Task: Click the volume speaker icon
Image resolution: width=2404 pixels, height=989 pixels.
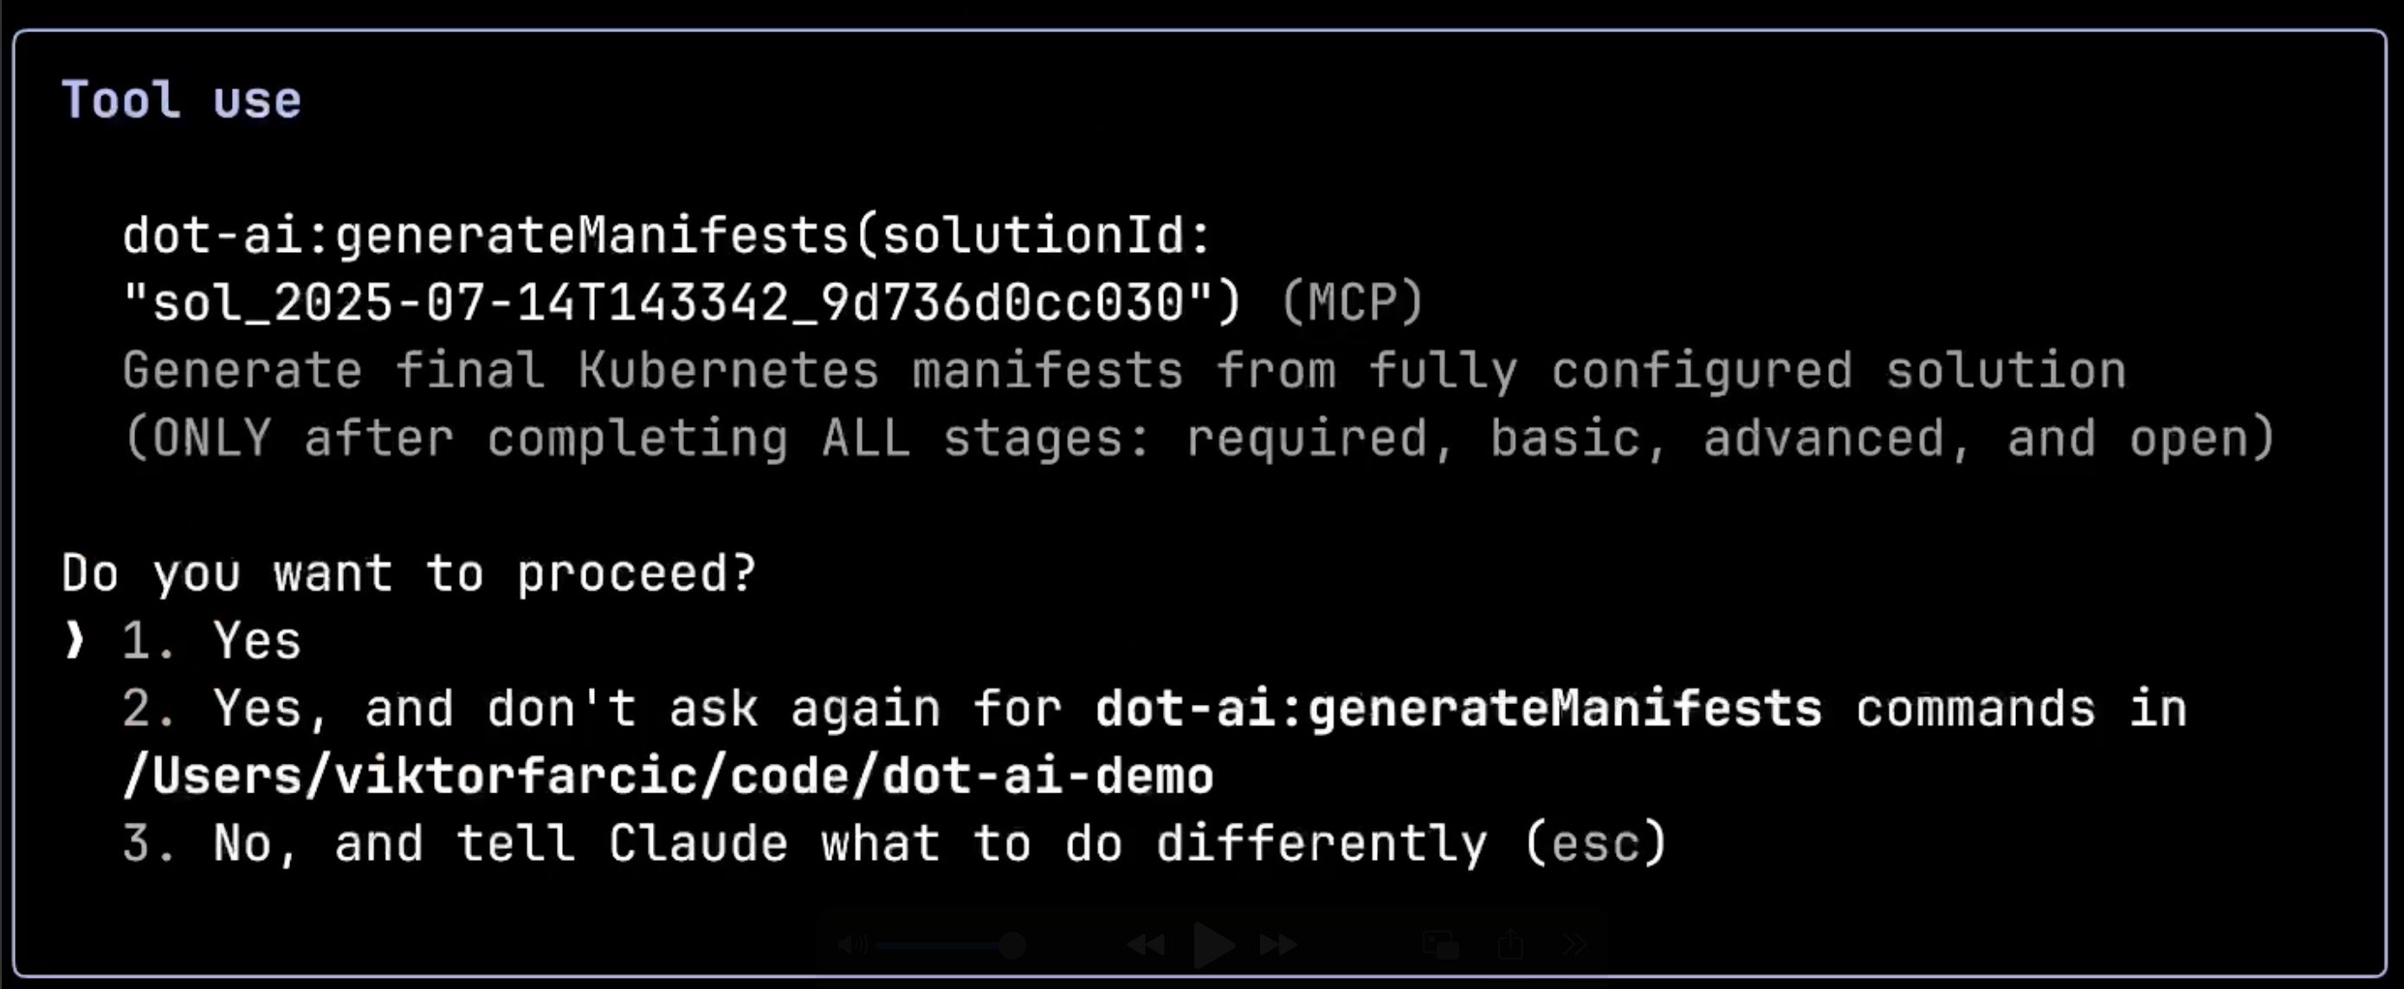Action: tap(852, 945)
